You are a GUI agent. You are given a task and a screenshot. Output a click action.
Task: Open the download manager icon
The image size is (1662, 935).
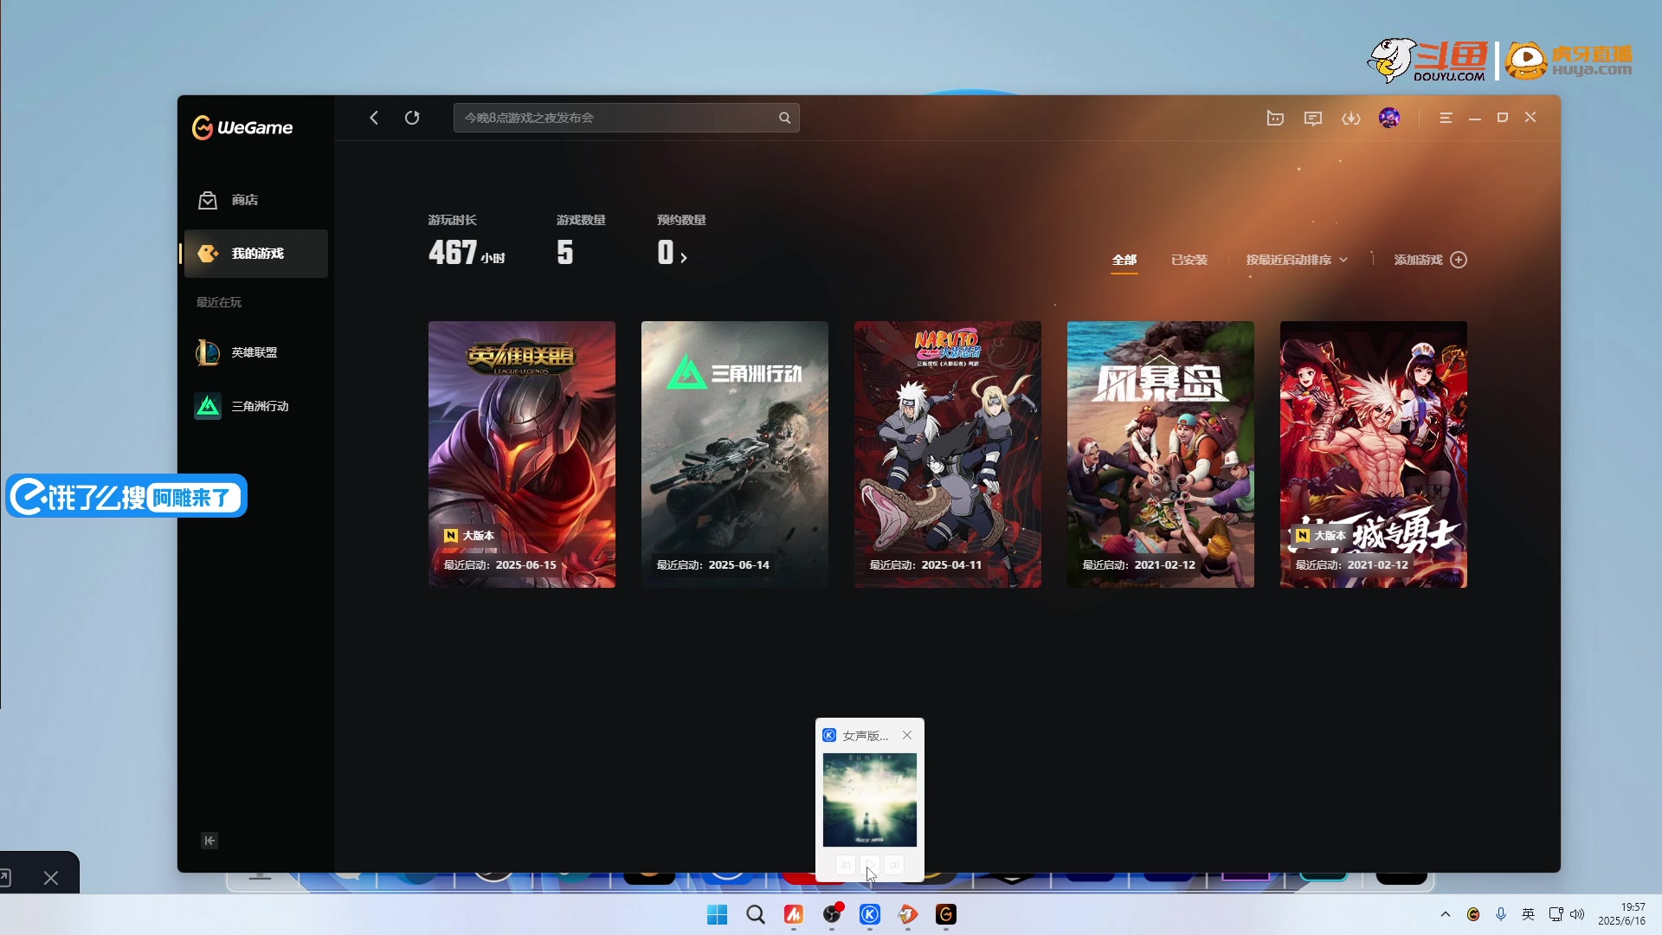pyautogui.click(x=1351, y=118)
